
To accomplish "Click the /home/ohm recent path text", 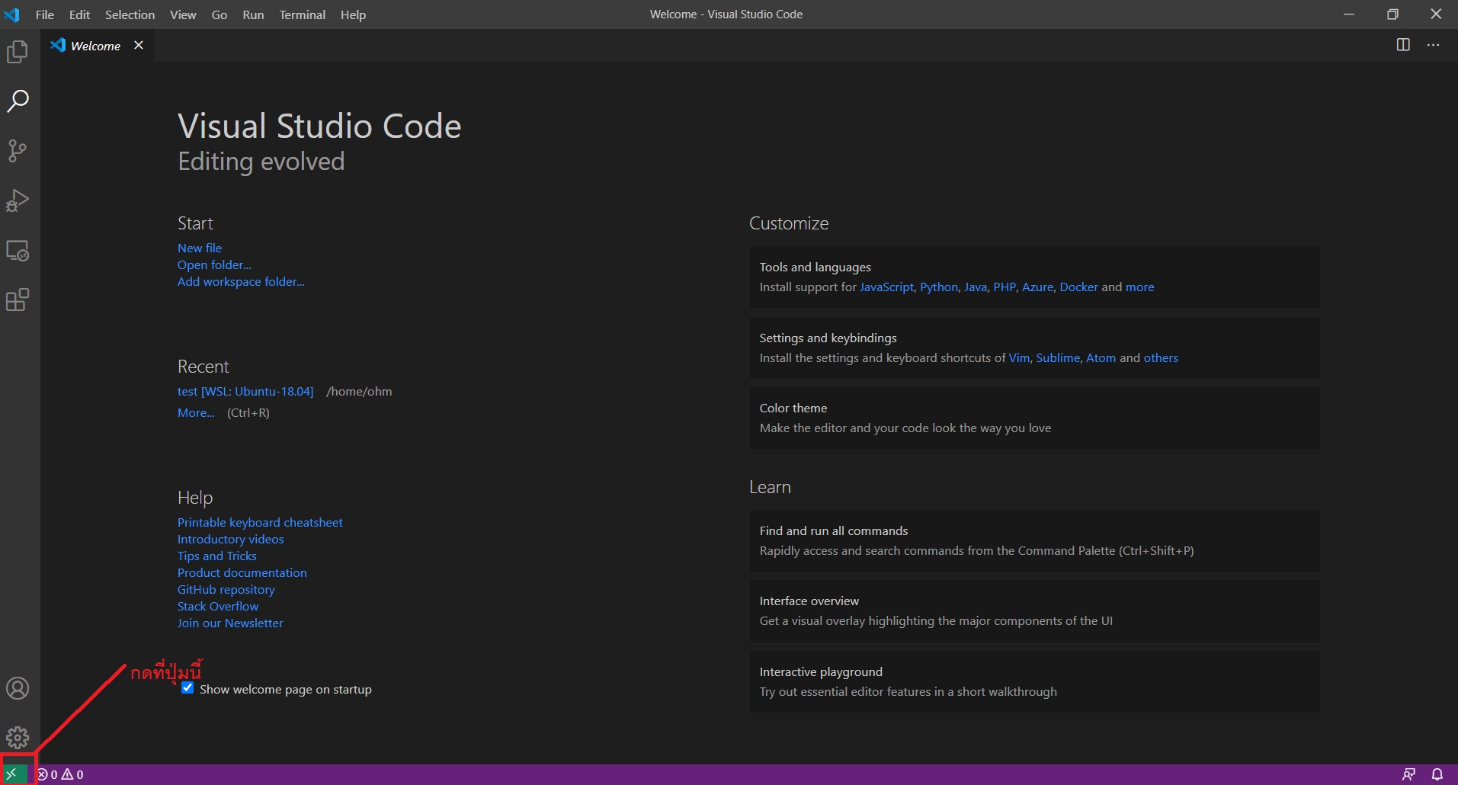I will click(x=359, y=392).
